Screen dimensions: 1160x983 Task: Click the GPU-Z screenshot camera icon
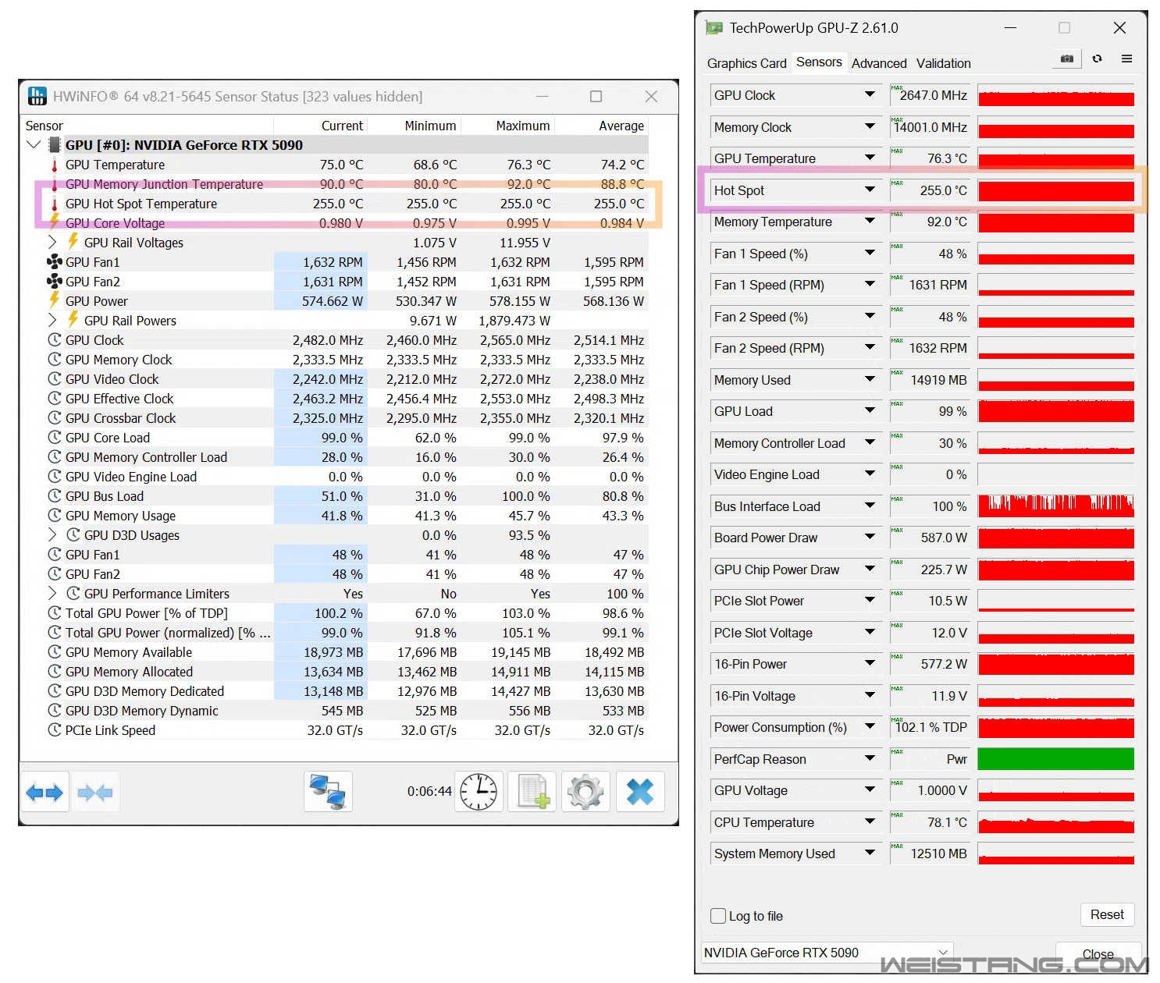point(1066,59)
